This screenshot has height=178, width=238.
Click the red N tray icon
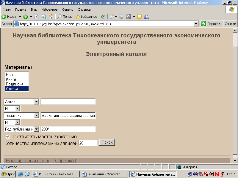tap(217, 174)
